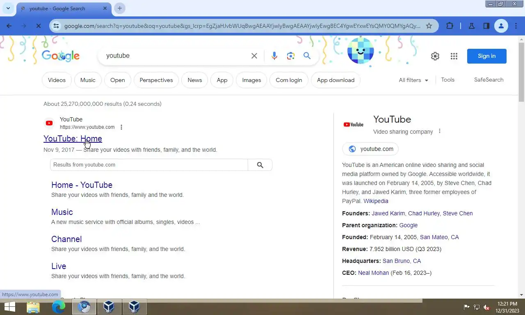Image resolution: width=525 pixels, height=315 pixels.
Task: Open Jawed Karim founder link
Action: click(388, 213)
